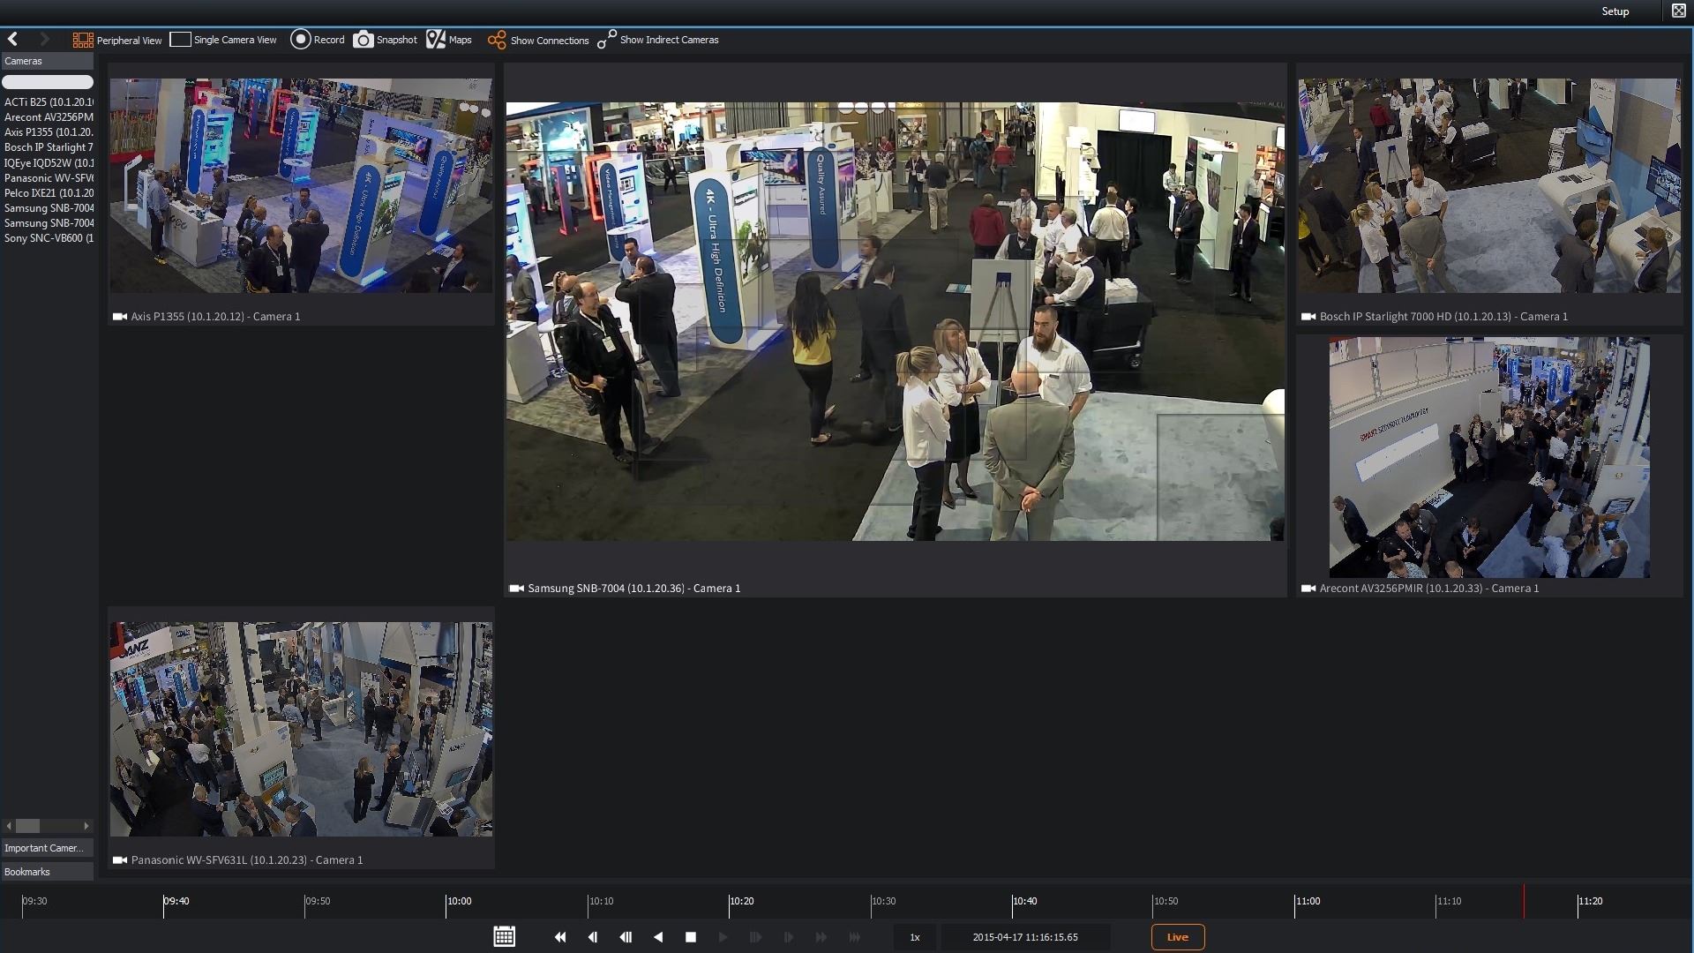Image resolution: width=1694 pixels, height=953 pixels.
Task: Take a Snapshot of camera
Action: click(x=386, y=40)
